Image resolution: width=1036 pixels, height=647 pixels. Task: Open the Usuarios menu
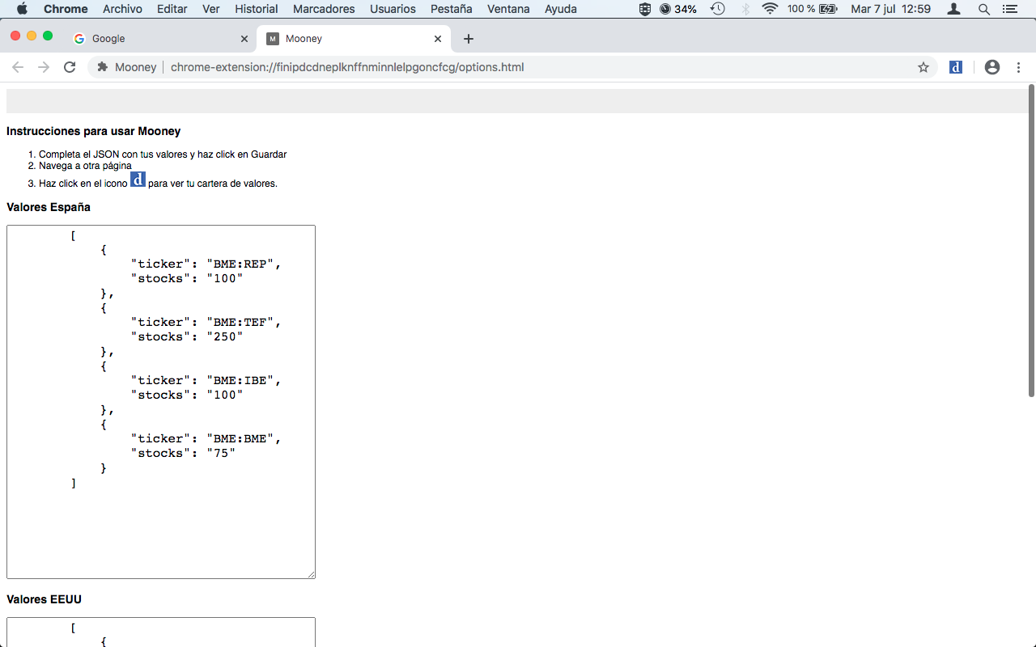point(393,9)
